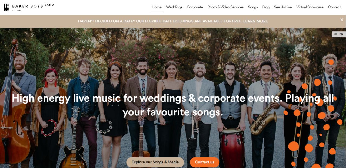
Task: Open the Virtual Showcase page
Action: coord(310,7)
